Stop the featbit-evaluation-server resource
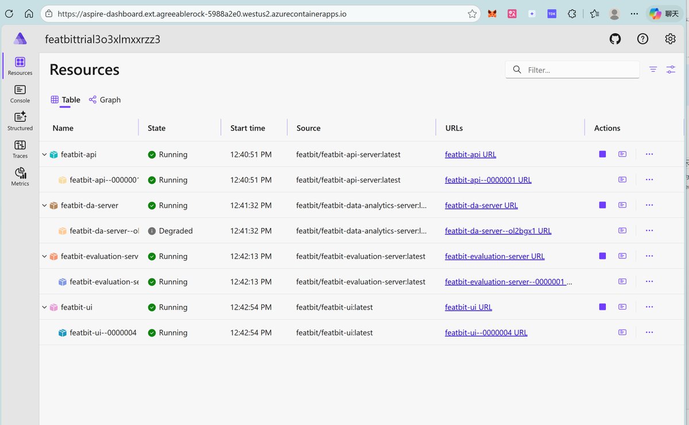 pos(602,256)
